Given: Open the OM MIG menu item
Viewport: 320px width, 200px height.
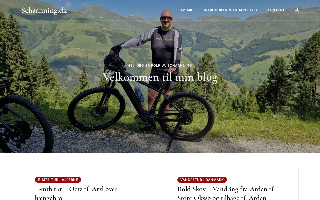Looking at the screenshot, I should click(x=187, y=10).
